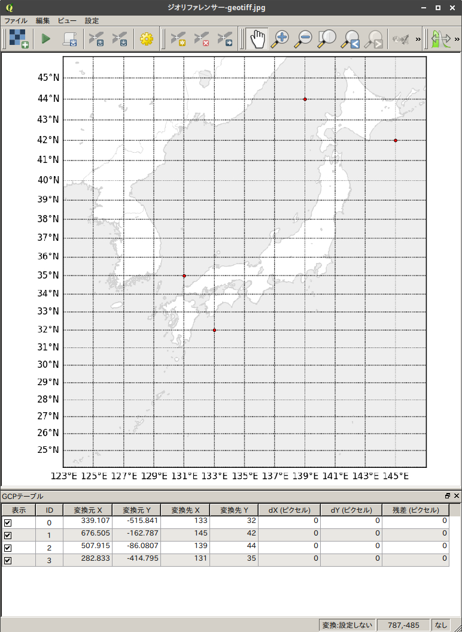Expand hidden view toolbar items chevron
This screenshot has width=462, height=632.
(418, 39)
